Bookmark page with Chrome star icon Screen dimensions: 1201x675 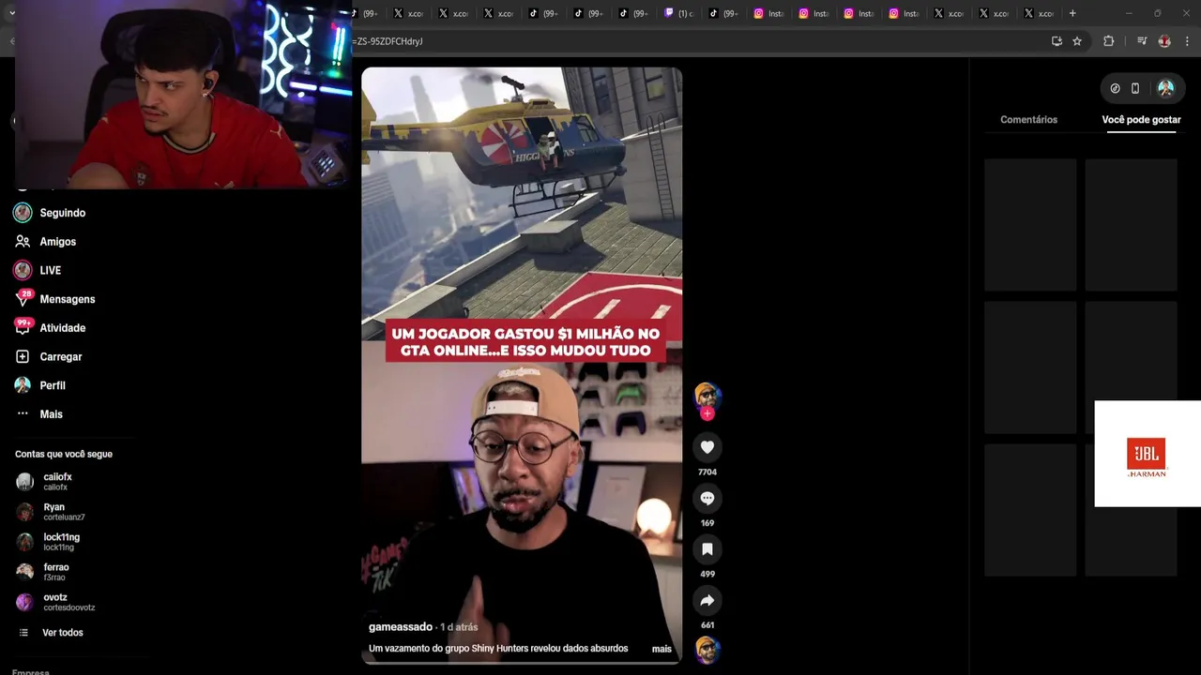[x=1077, y=41]
